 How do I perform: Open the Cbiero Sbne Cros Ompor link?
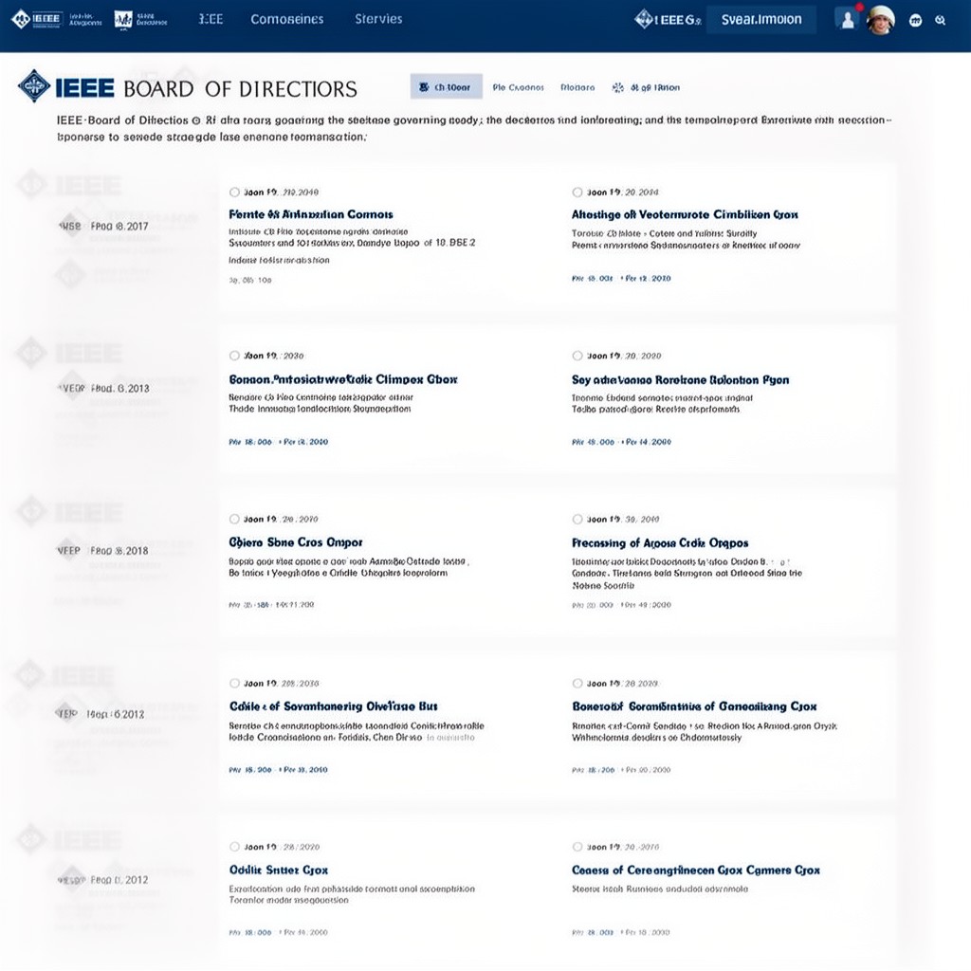point(296,541)
